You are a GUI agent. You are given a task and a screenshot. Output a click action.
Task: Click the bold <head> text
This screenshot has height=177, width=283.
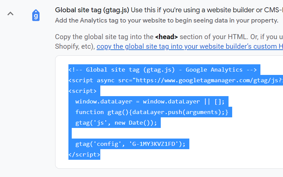[166, 37]
